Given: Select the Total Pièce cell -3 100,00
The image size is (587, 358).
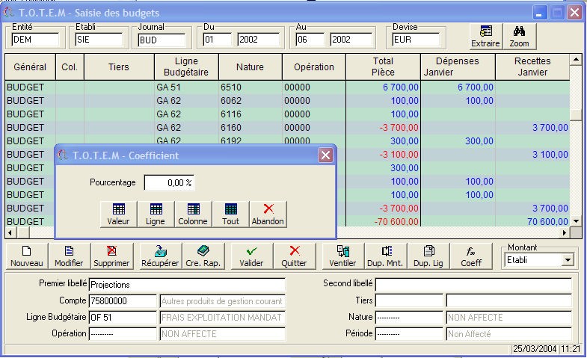Looking at the screenshot, I should click(383, 155).
